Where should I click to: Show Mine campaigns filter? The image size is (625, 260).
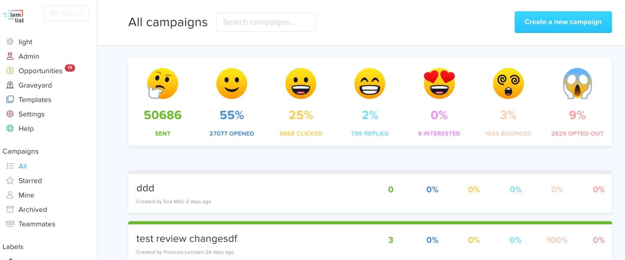(26, 195)
